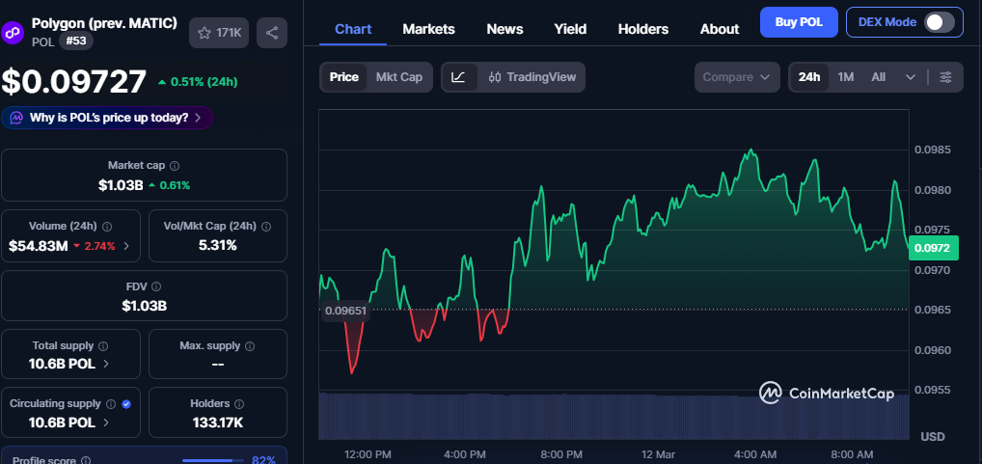Viewport: 982px width, 464px height.
Task: Click the info icon beside Max. supply
Action: pos(250,345)
